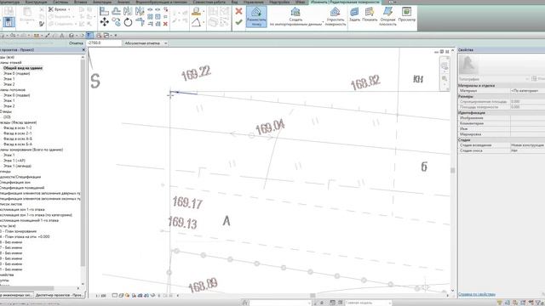The width and height of the screenshot is (545, 306).
Task: Choose Создать по импортированным данным
Action: 295,16
